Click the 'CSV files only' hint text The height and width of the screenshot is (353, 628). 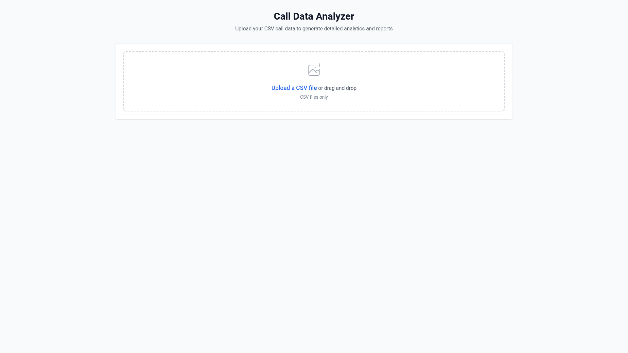[x=314, y=97]
